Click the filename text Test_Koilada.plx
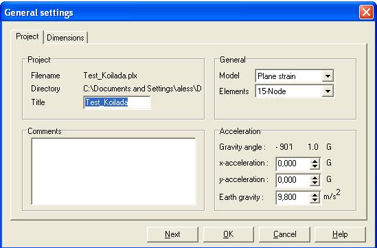The image size is (377, 248). pos(110,76)
